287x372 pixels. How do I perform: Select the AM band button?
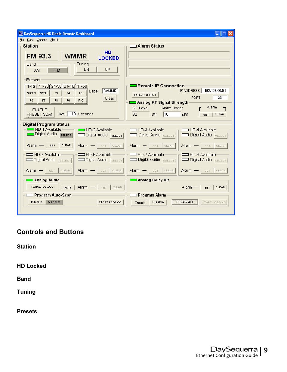[37, 70]
